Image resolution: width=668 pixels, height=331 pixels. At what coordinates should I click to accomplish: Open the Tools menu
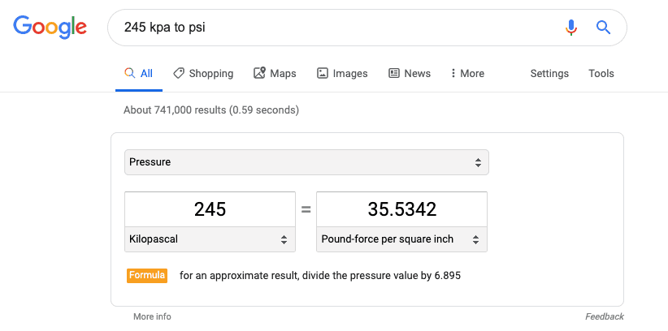click(601, 73)
